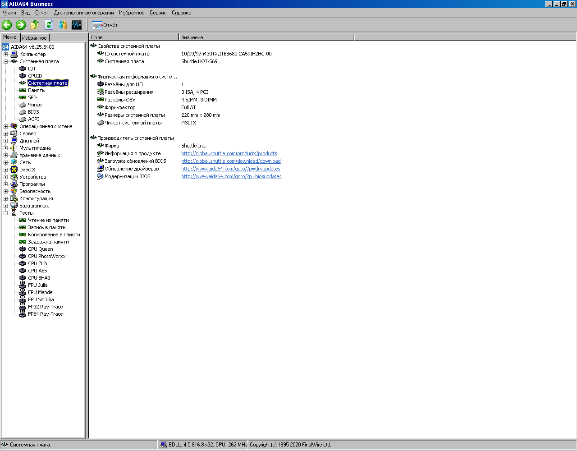Open the Дистанционные операции menu
577x451 pixels.
click(84, 13)
